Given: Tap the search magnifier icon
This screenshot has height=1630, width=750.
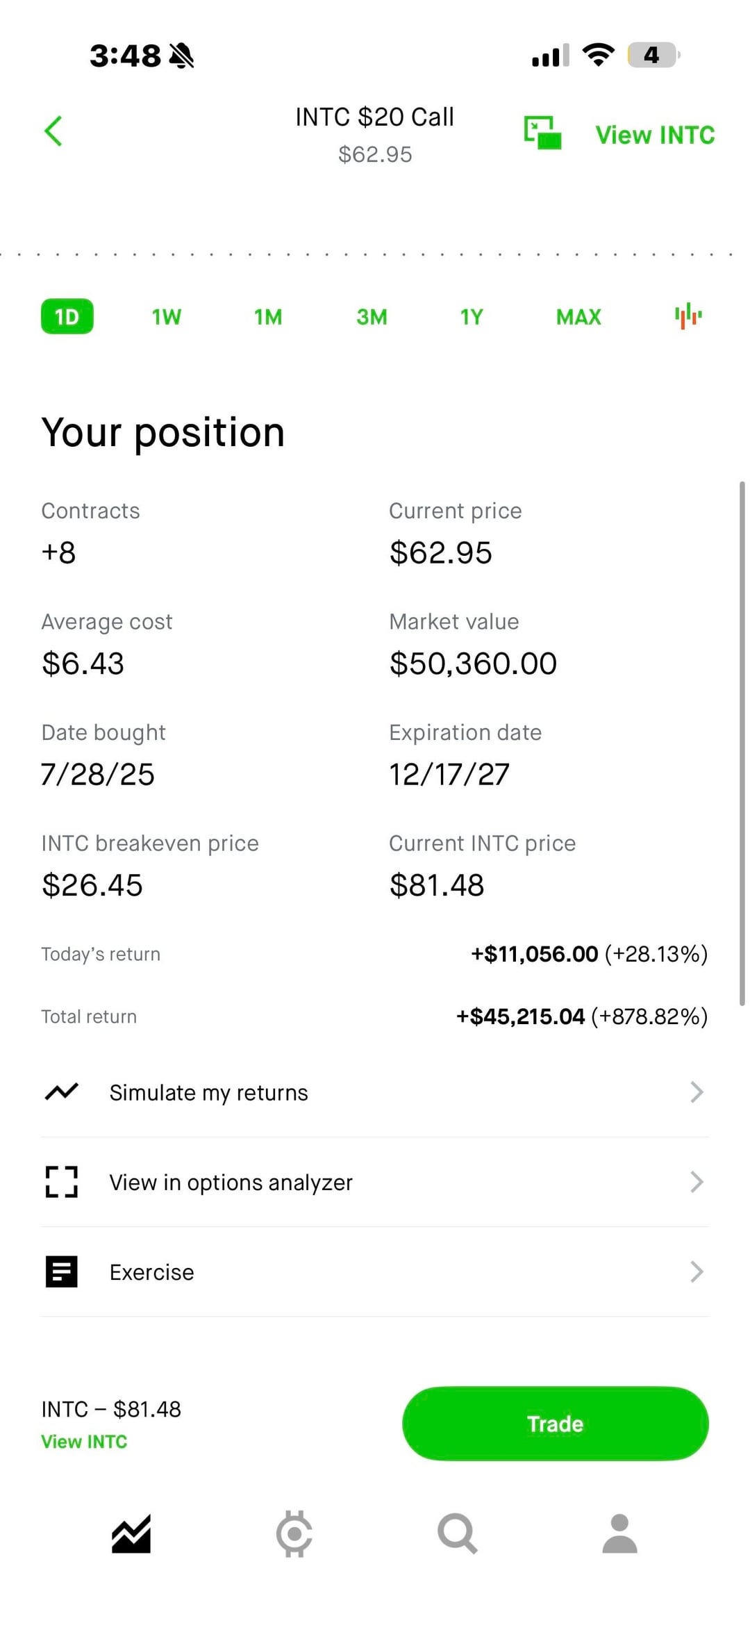Looking at the screenshot, I should [457, 1533].
